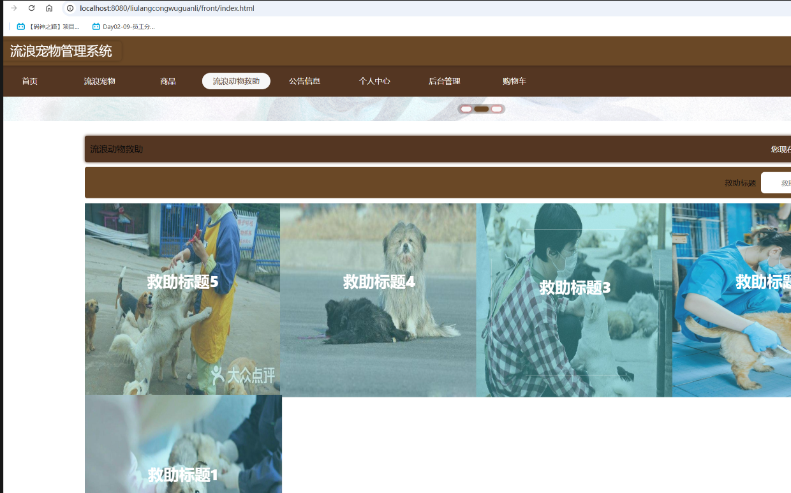Select the third carousel indicator dot

click(x=496, y=109)
